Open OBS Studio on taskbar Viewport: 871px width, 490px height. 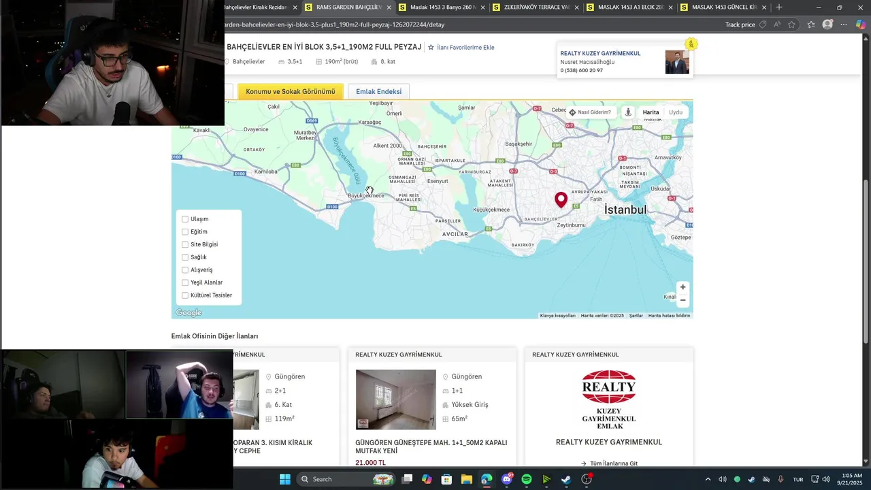pos(586,479)
